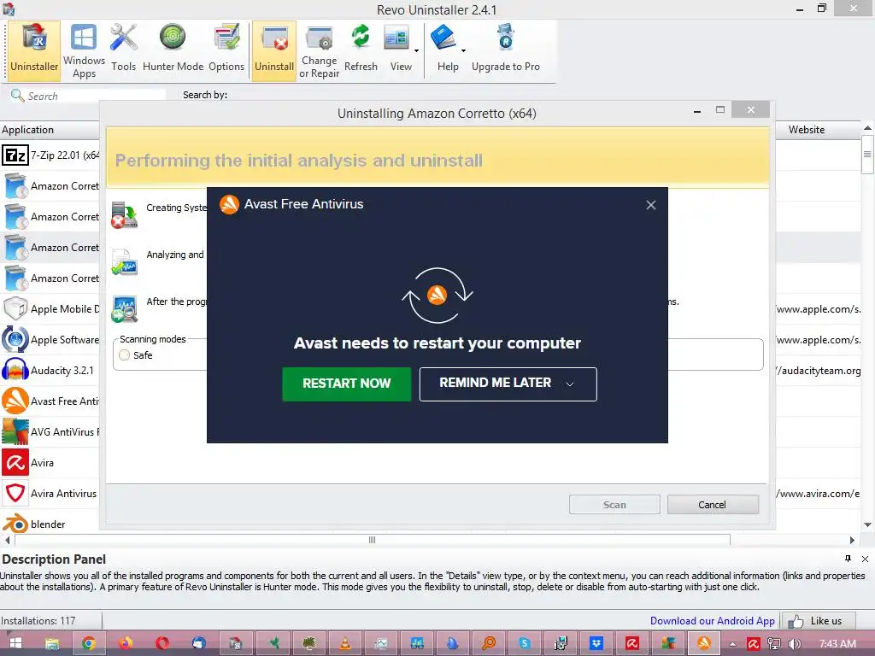Expand the View dropdown arrow
Screen dimensions: 875x656
[x=416, y=50]
